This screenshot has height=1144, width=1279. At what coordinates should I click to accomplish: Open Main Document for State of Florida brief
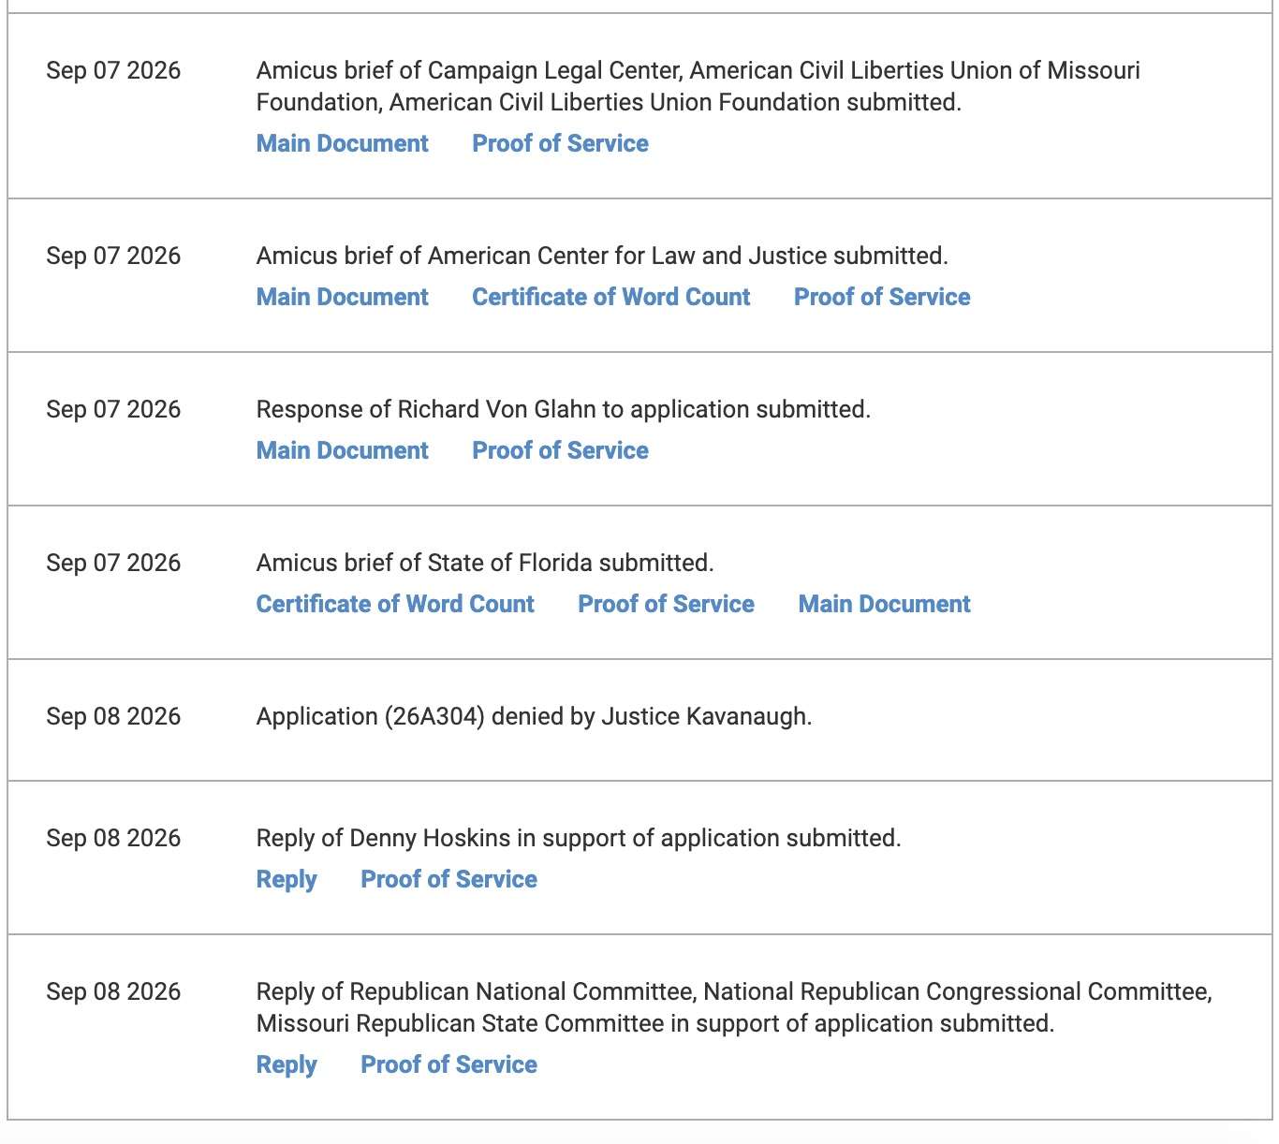pyautogui.click(x=884, y=604)
